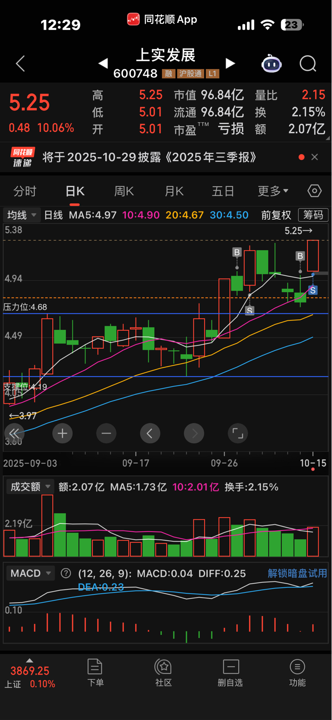This screenshot has height=720, width=332.
Task: Tap the 筹码 button
Action: (x=313, y=215)
